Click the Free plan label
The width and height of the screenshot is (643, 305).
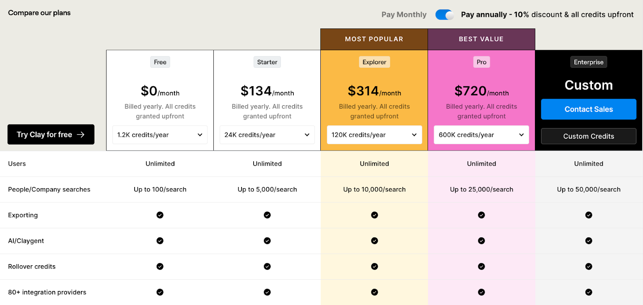tap(160, 62)
